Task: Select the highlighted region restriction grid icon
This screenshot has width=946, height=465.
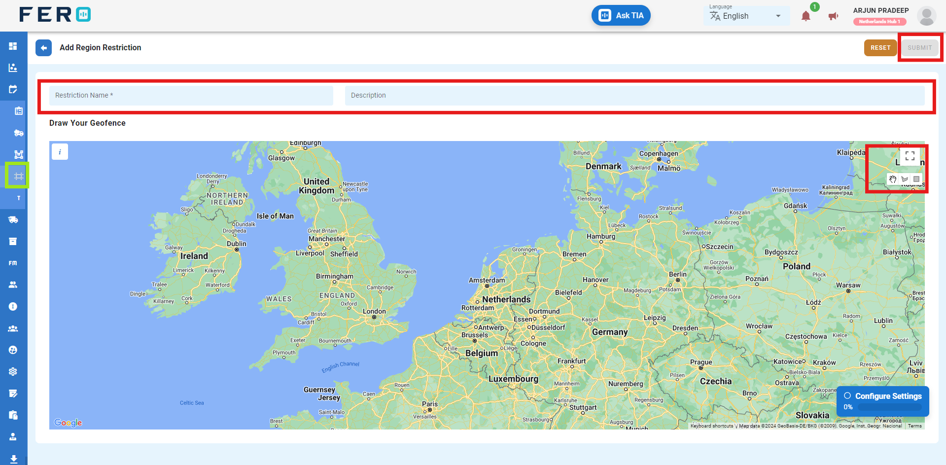Action: click(x=19, y=176)
